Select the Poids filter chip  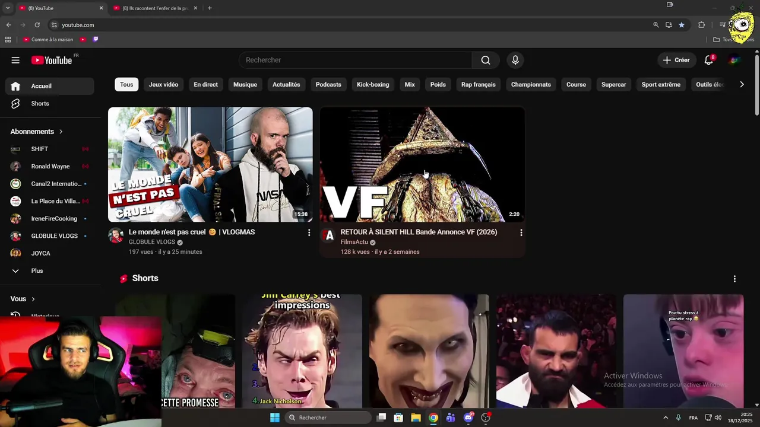pos(438,84)
